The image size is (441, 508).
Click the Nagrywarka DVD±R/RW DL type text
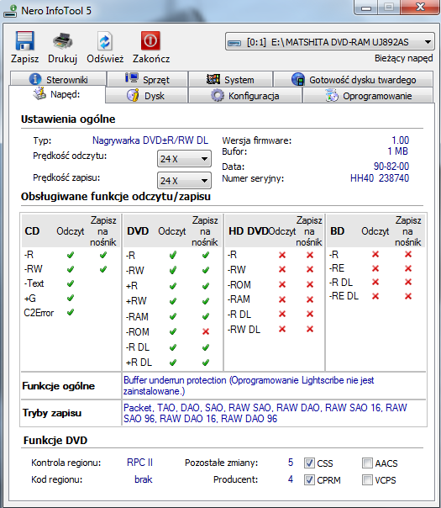150,140
